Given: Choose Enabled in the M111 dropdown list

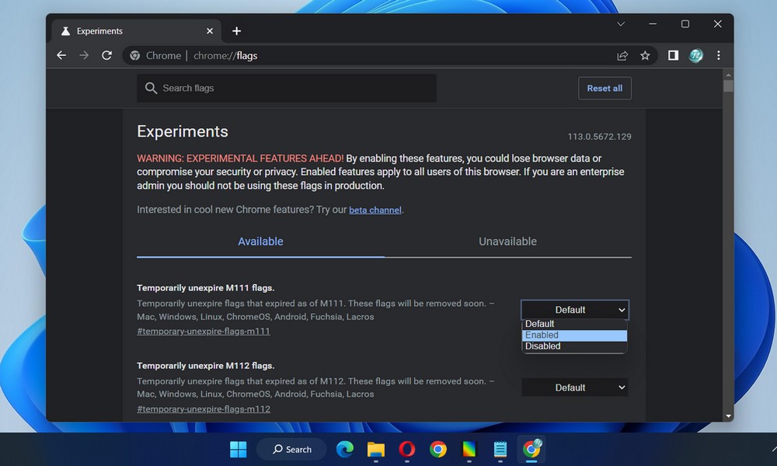Looking at the screenshot, I should [573, 336].
